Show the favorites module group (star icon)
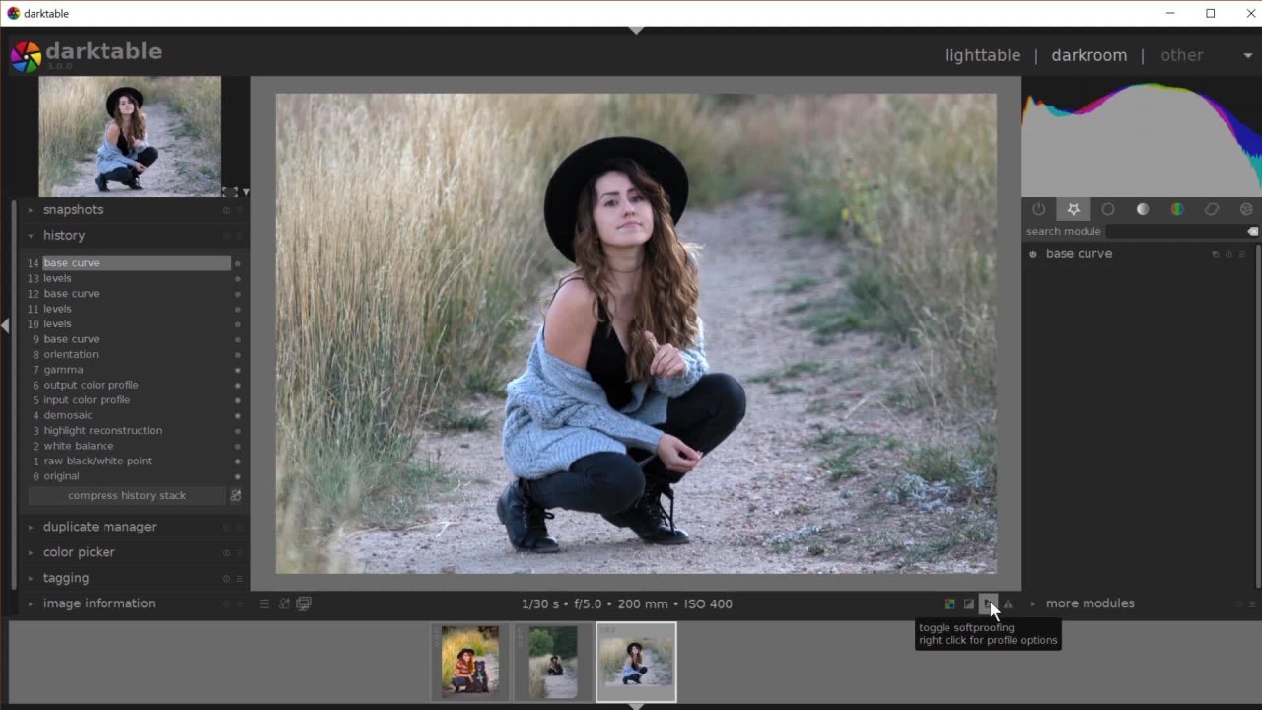The image size is (1262, 710). pos(1074,209)
